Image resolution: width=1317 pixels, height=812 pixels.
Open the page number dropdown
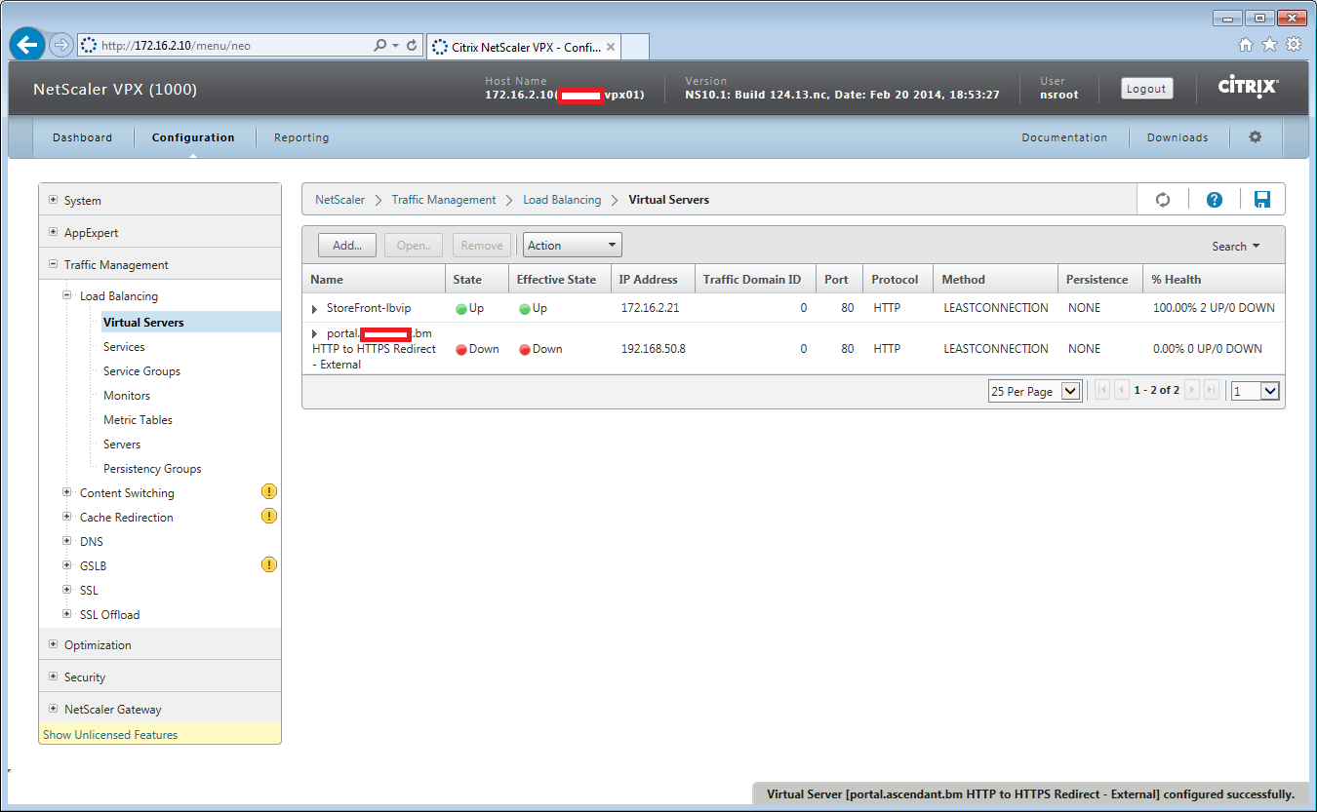click(x=1255, y=391)
